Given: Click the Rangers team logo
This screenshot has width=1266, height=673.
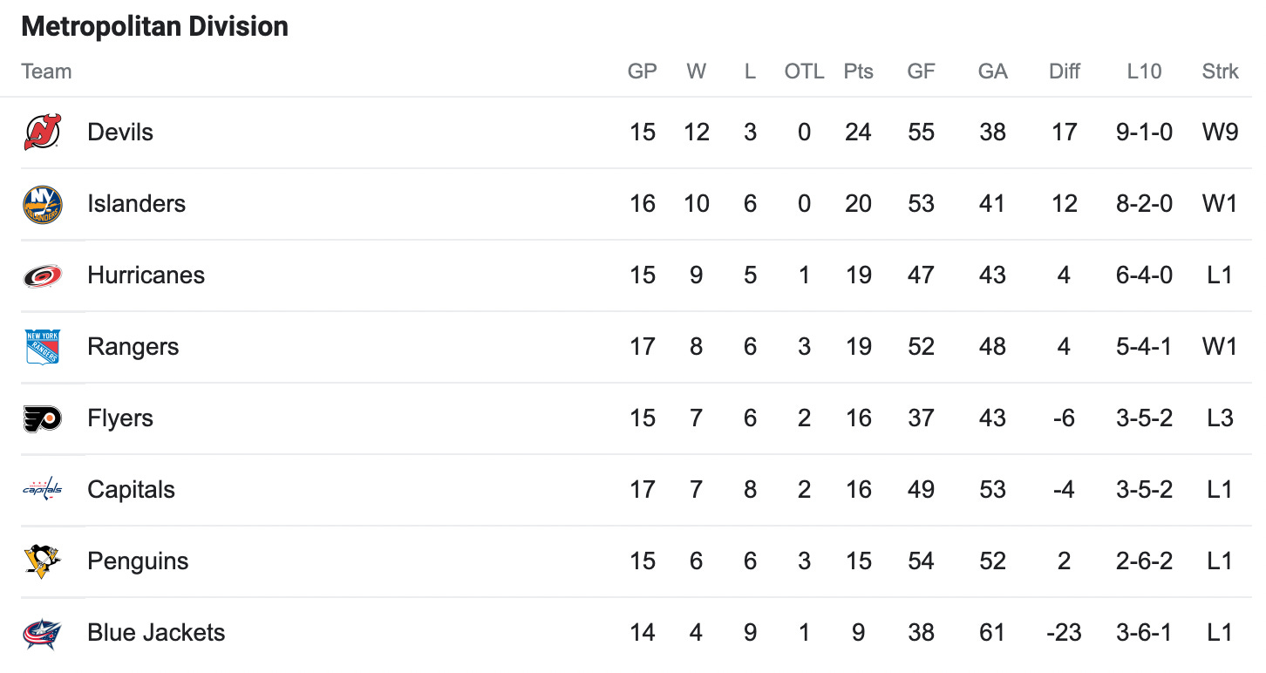Looking at the screenshot, I should pyautogui.click(x=42, y=347).
